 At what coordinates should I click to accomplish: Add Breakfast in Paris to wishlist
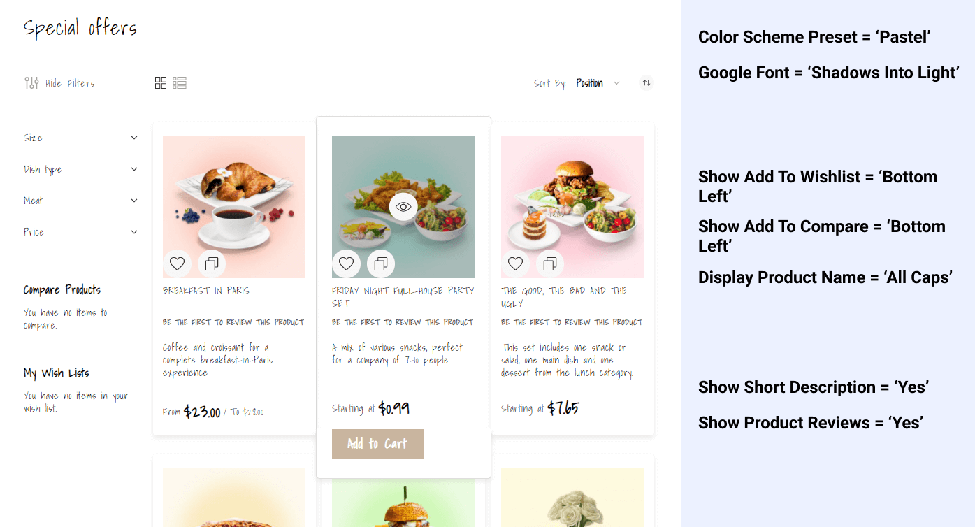177,263
